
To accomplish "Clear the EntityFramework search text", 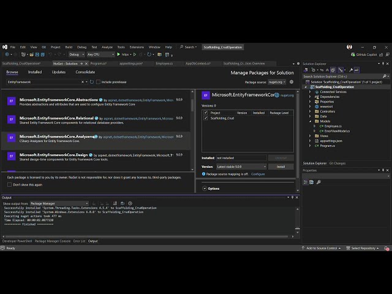I will (83, 82).
